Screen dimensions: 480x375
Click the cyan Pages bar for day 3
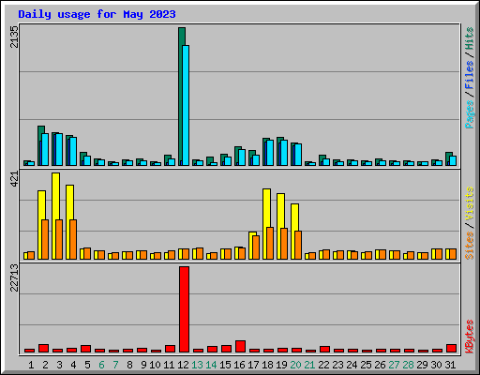(x=59, y=150)
